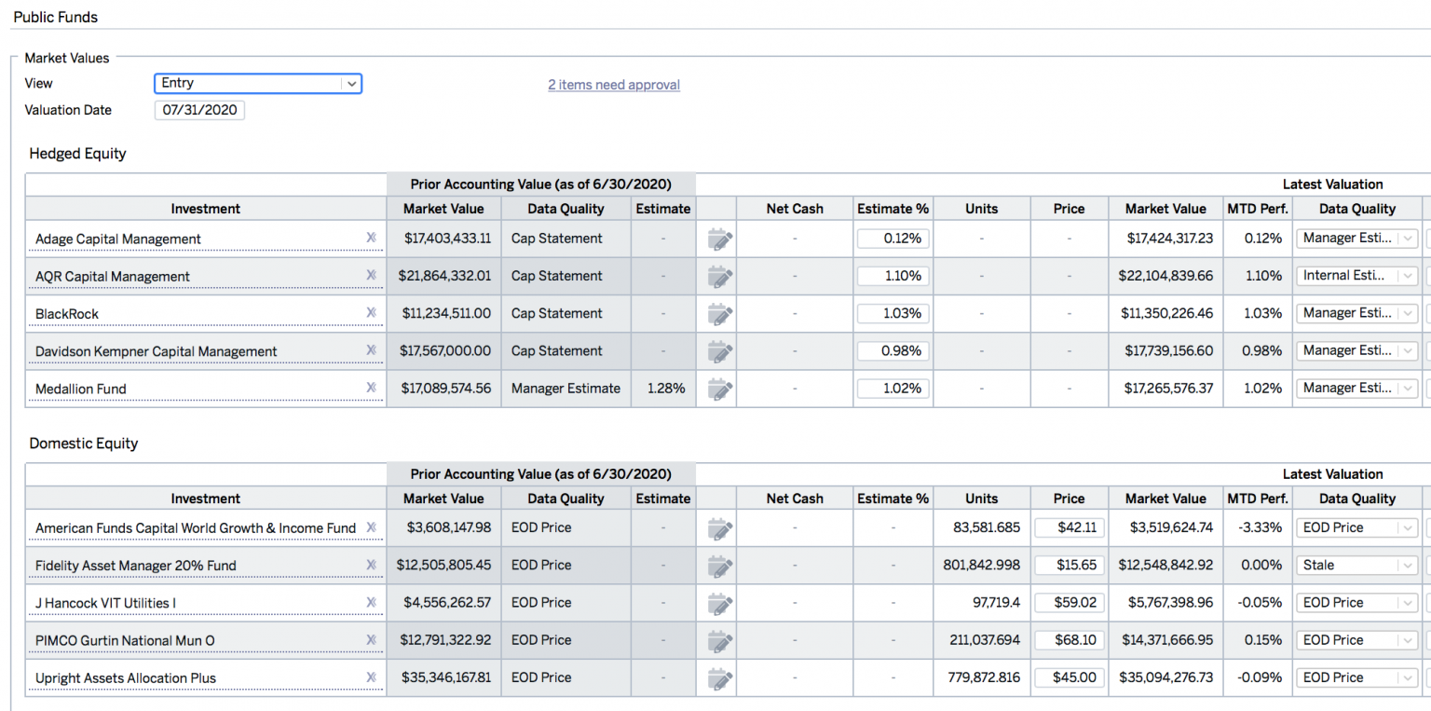Select the Estimate % box for Davidson Kempner
Viewport: 1431px width, 711px height.
click(893, 351)
